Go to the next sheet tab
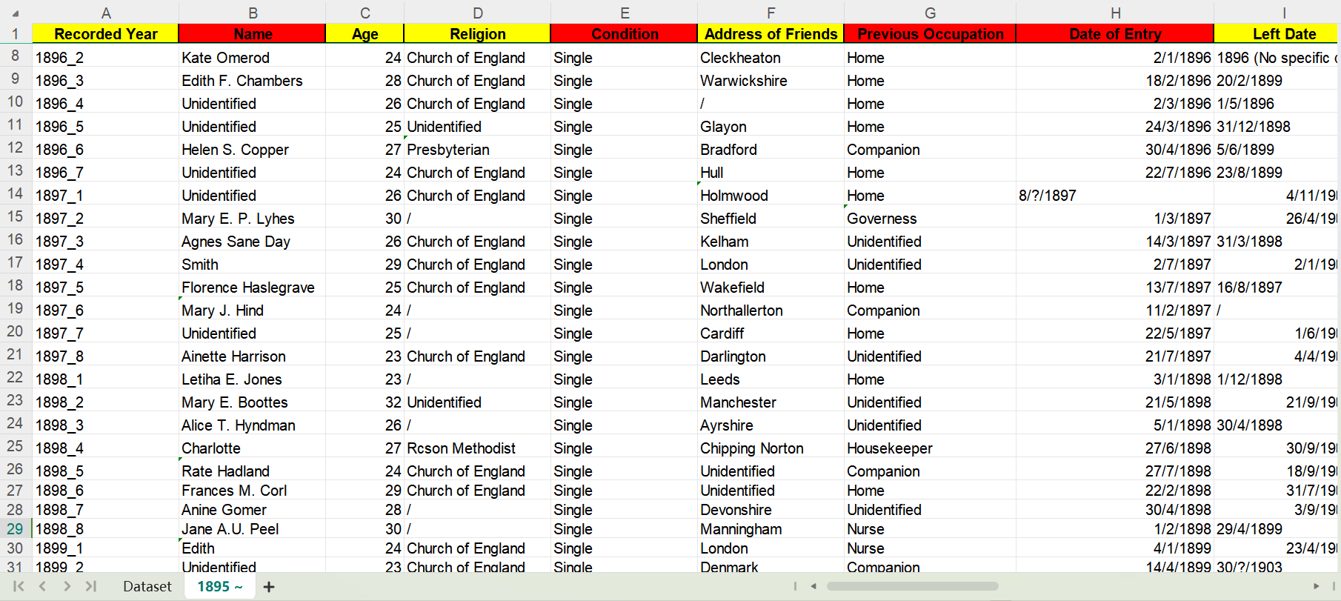 click(x=67, y=586)
